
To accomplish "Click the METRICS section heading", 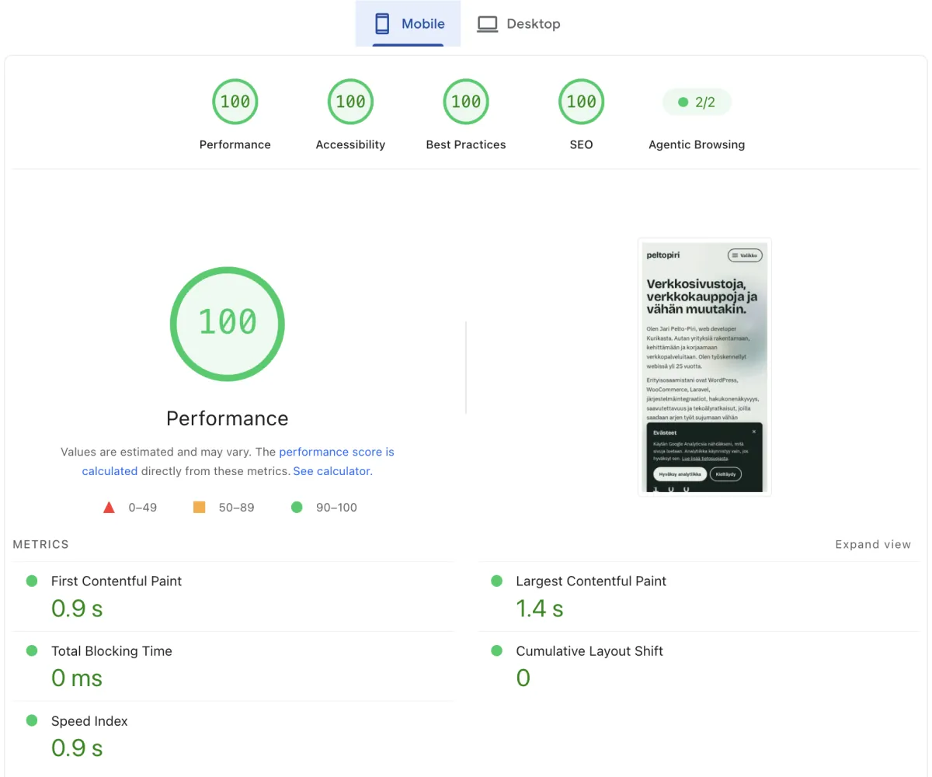I will 41,544.
